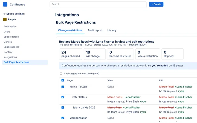Click the 'Salary bands 2026' page name
The width and height of the screenshot is (197, 123).
[x=84, y=108]
